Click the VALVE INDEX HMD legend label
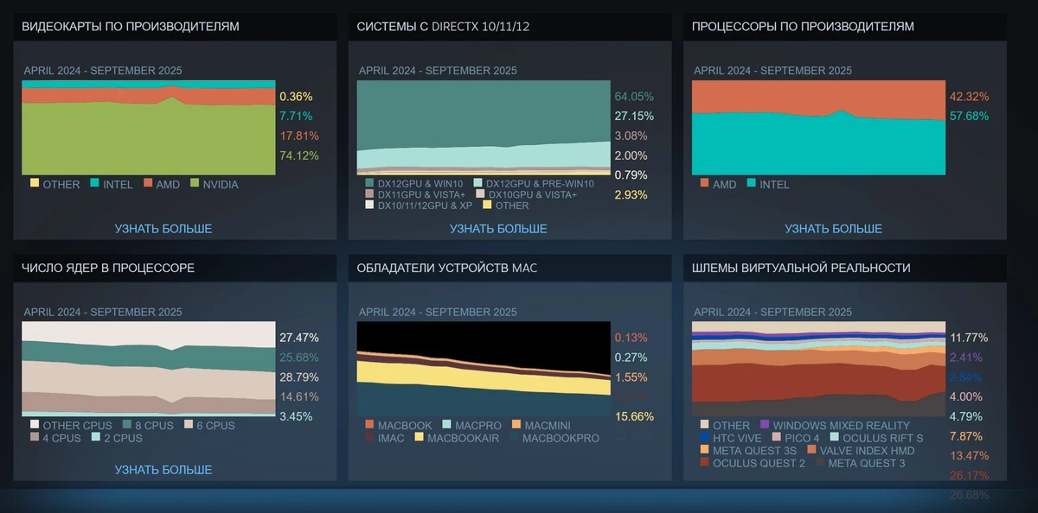 [868, 450]
